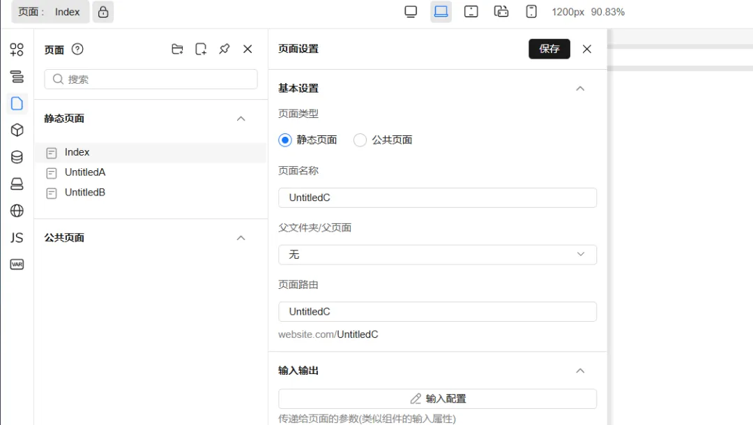753x425 pixels.
Task: Select the 静态页面 radio button
Action: click(x=285, y=140)
